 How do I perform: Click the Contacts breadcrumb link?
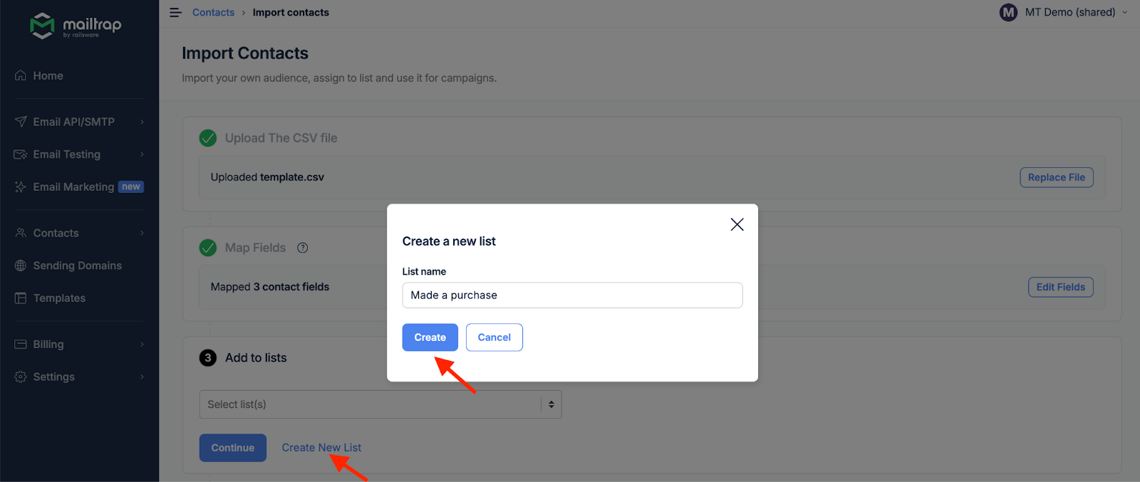pyautogui.click(x=213, y=12)
